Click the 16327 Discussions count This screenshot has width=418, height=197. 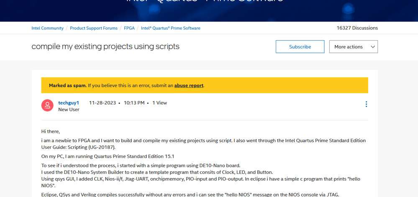[x=357, y=28]
